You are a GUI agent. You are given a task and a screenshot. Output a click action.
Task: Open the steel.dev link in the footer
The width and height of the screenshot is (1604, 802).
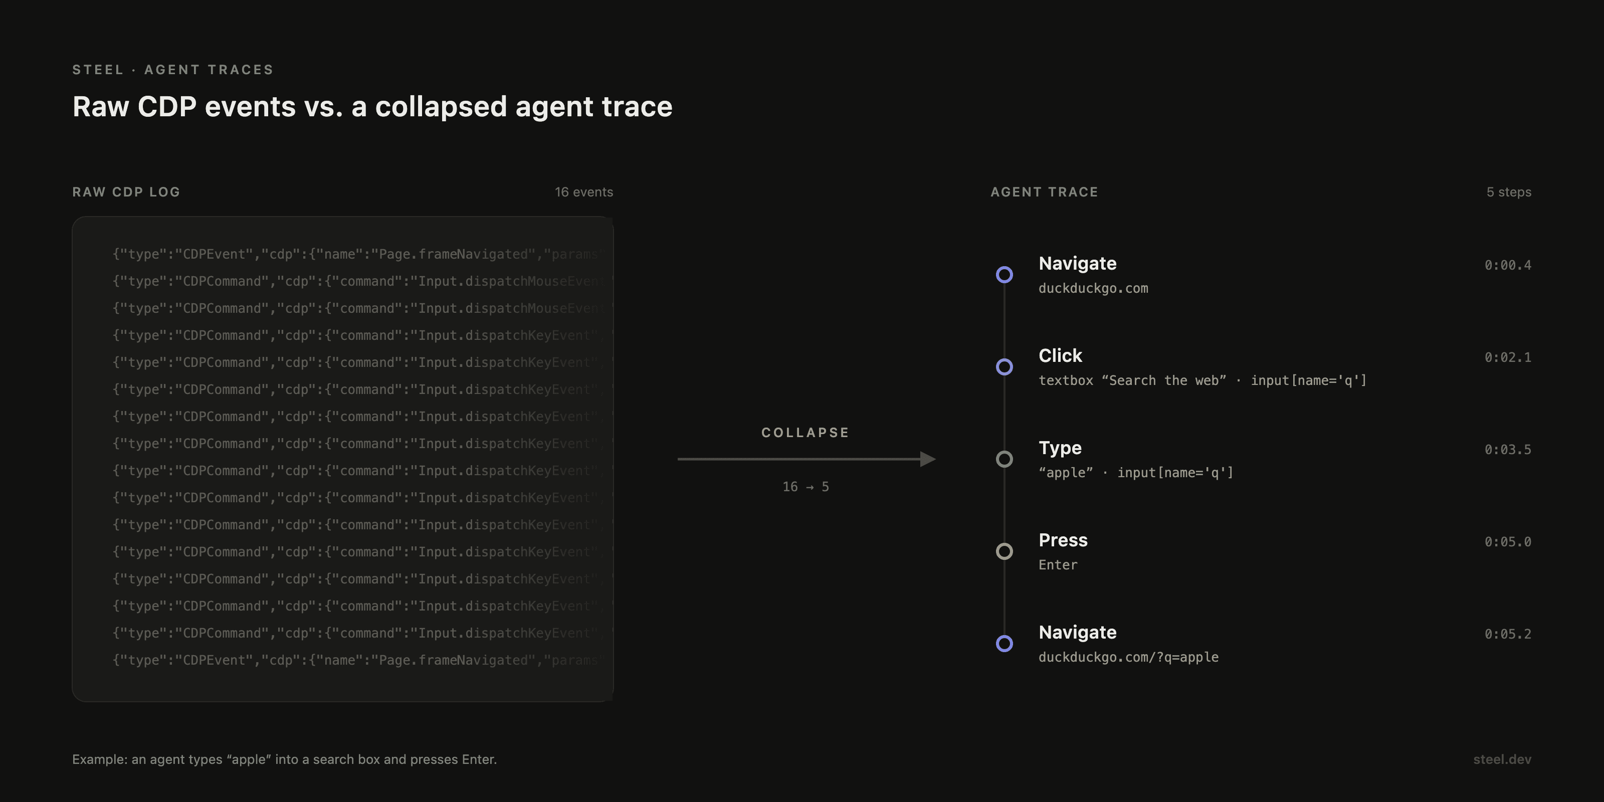1502,760
